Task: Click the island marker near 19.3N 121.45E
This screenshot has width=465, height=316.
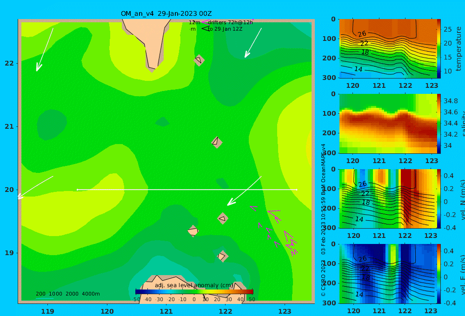Action: tap(193, 231)
